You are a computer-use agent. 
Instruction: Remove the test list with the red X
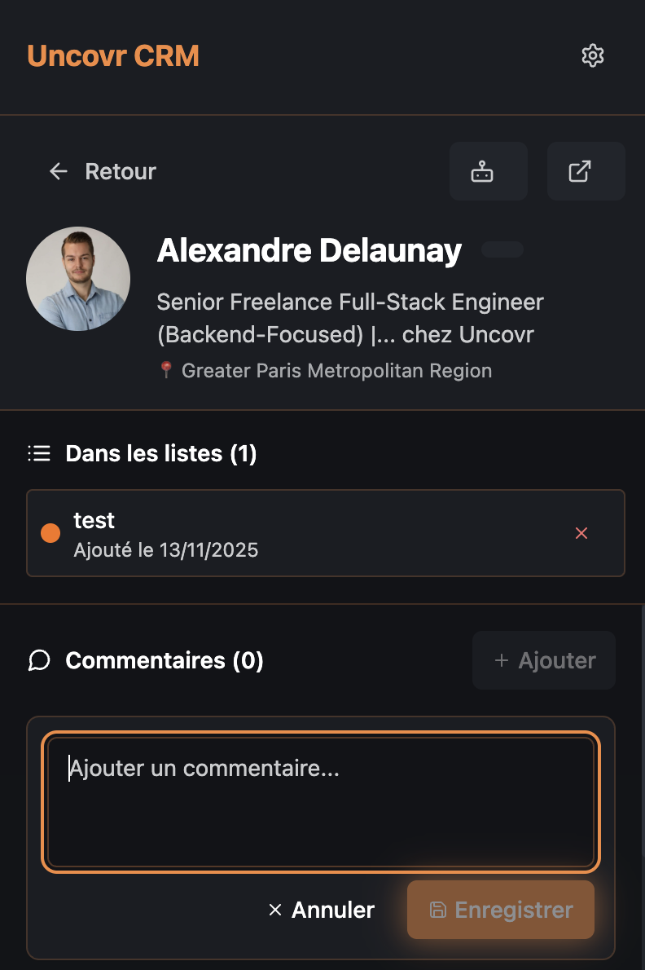(581, 533)
